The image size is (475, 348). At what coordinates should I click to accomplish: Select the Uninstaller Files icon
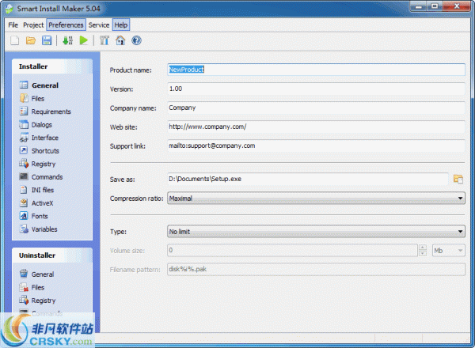pyautogui.click(x=24, y=287)
